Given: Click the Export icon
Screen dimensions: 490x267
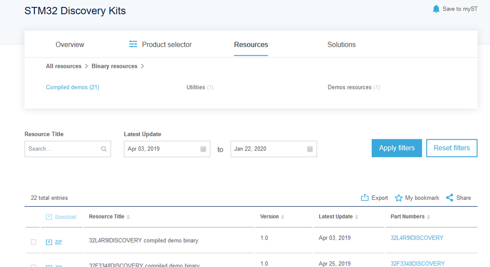Looking at the screenshot, I should (x=364, y=198).
